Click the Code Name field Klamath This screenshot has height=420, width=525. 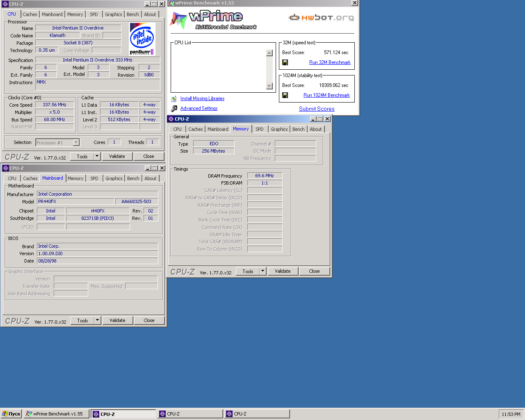(x=57, y=35)
